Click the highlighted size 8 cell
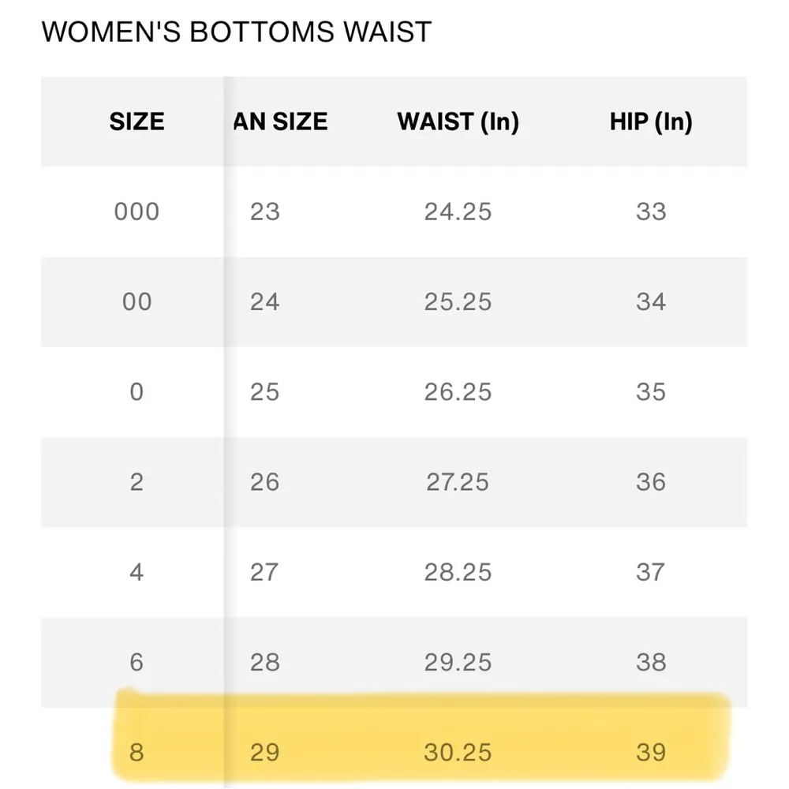 coord(136,752)
